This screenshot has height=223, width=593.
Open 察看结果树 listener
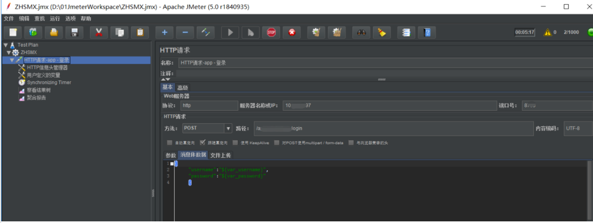click(39, 90)
